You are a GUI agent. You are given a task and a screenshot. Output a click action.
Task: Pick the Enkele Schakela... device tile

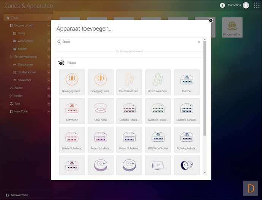pos(72,139)
